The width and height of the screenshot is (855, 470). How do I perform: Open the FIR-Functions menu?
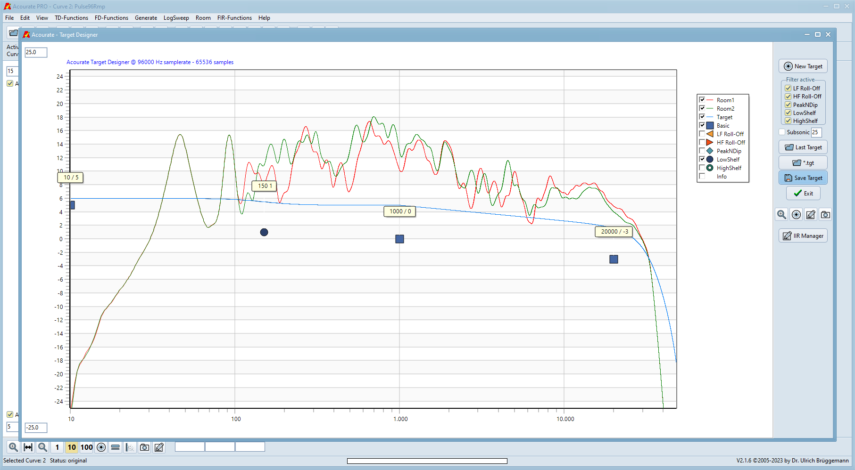click(234, 18)
